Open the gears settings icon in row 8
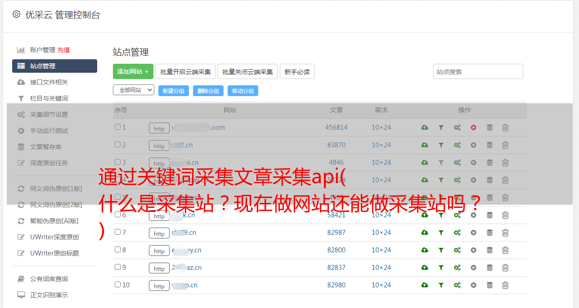The height and width of the screenshot is (308, 579). (457, 250)
